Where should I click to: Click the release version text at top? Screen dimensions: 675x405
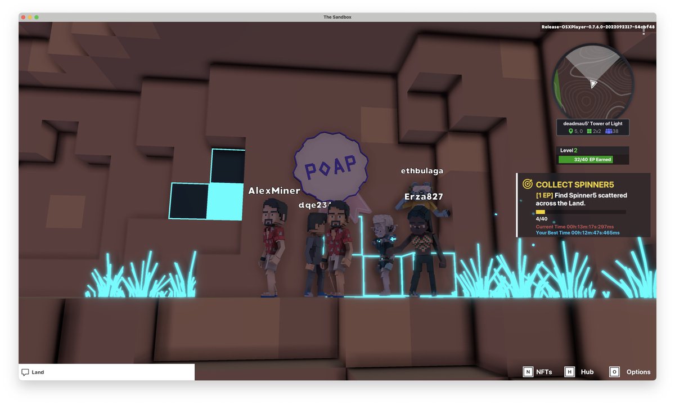click(x=597, y=26)
